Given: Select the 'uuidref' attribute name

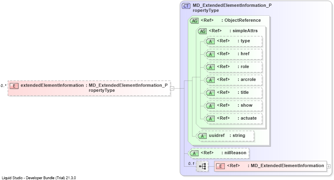Looking at the screenshot, I should (x=217, y=135).
